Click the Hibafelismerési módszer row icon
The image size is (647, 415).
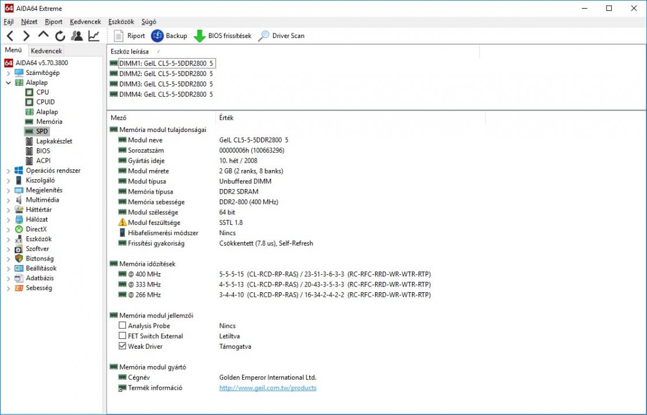(122, 232)
